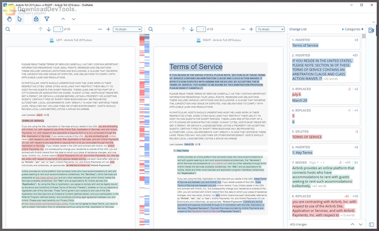
Task: Click the blue overview map strip
Action: (147, 130)
